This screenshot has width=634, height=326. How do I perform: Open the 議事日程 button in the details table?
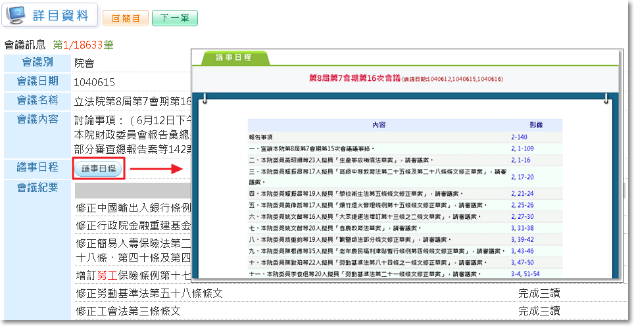click(x=98, y=169)
